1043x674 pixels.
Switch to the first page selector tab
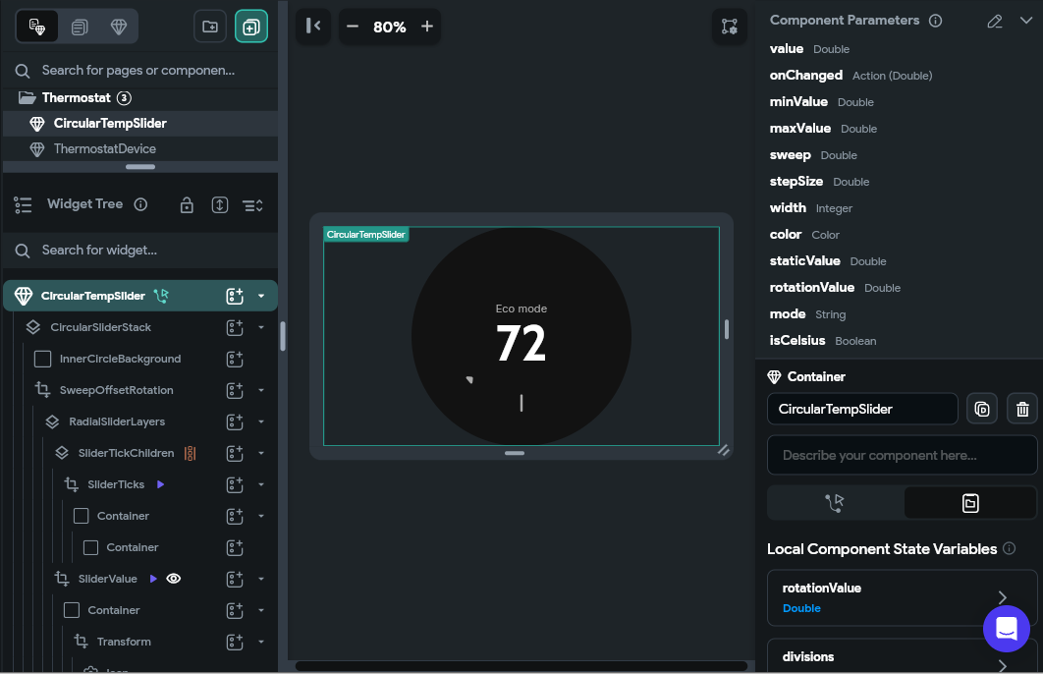coord(37,27)
